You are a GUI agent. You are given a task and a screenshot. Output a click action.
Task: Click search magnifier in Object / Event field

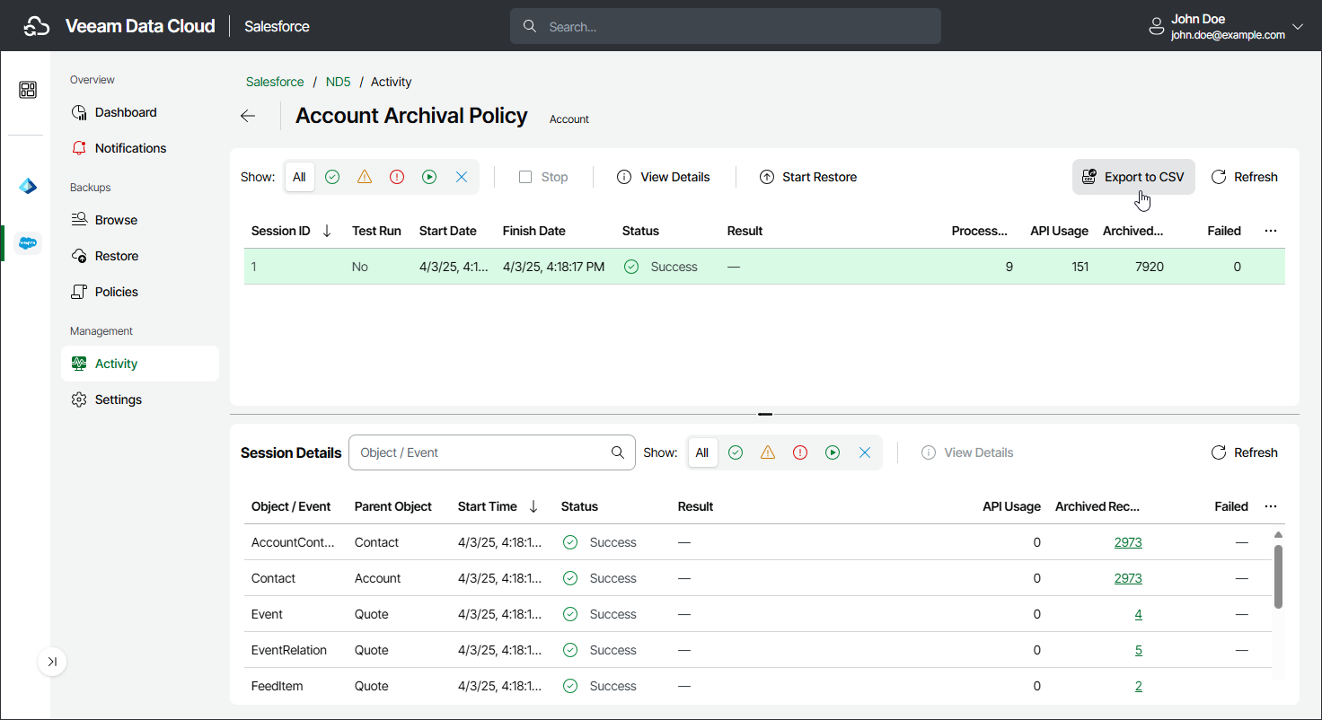pos(618,452)
